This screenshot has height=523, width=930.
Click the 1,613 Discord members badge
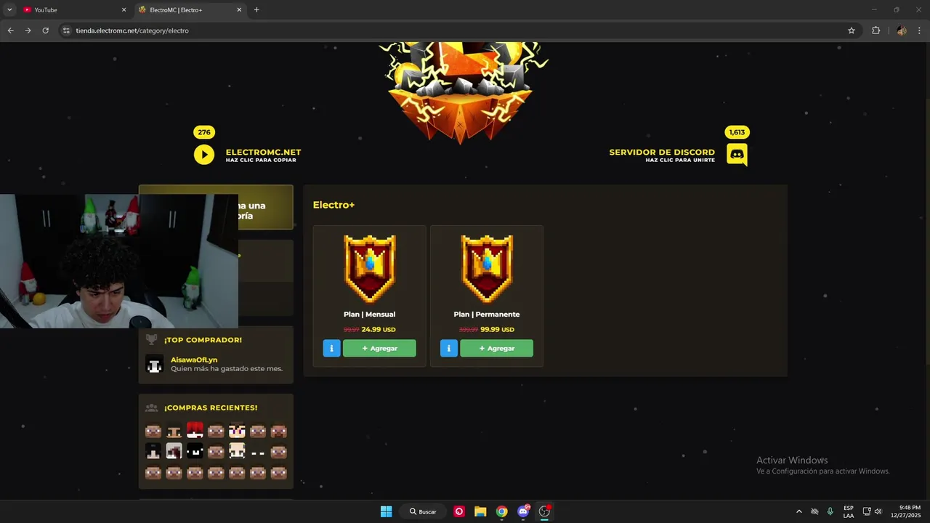737,132
